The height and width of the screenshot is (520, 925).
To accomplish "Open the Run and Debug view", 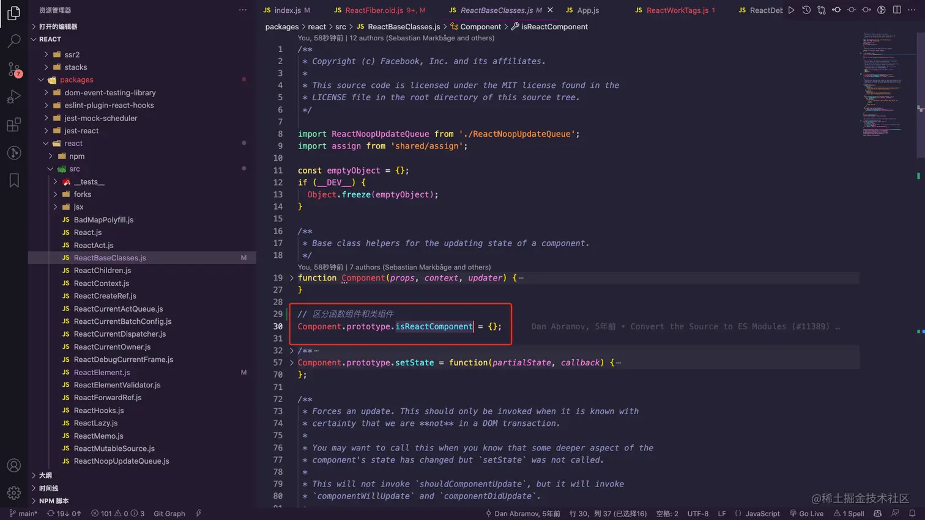I will click(13, 97).
